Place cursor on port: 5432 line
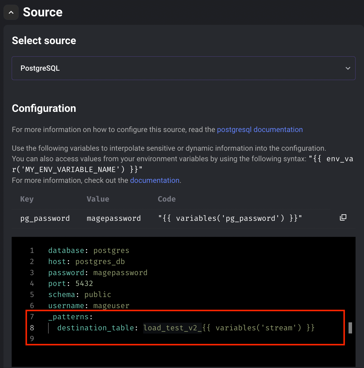This screenshot has width=364, height=368. click(71, 284)
